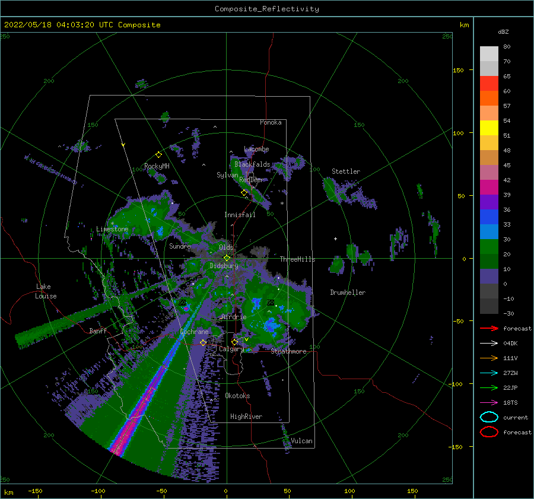Click the Didsbury label
Image resolution: width=534 pixels, height=499 pixels.
click(224, 266)
